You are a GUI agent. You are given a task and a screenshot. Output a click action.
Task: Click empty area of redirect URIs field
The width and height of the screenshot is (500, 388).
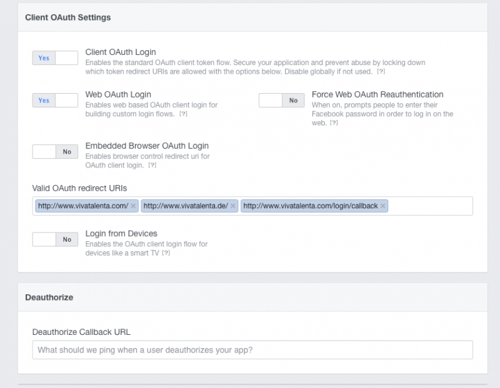coord(430,206)
